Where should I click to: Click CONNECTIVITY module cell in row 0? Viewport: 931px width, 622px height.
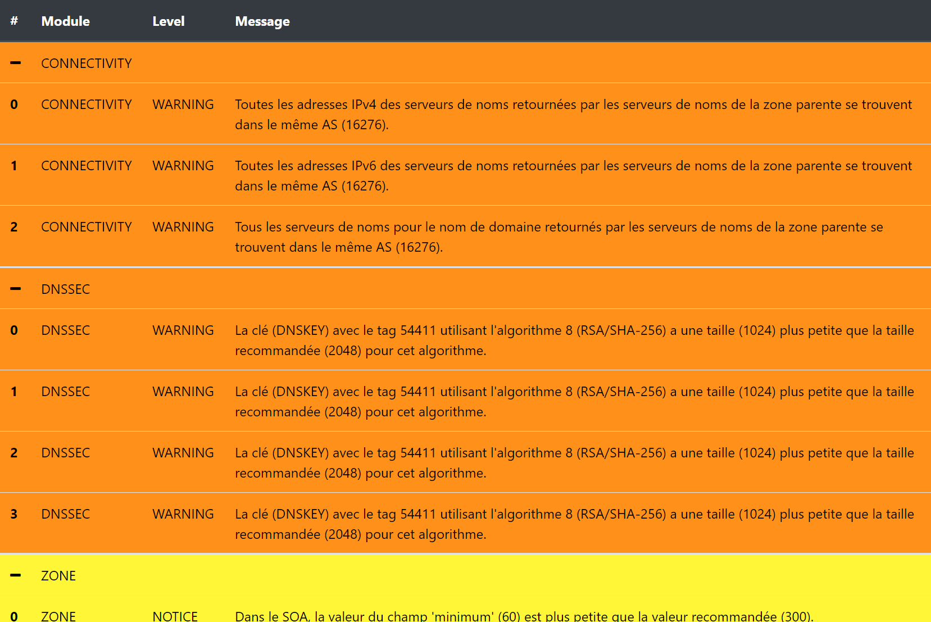pos(87,105)
